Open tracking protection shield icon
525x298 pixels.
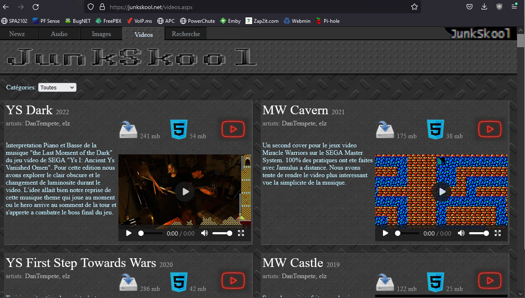coord(91,7)
